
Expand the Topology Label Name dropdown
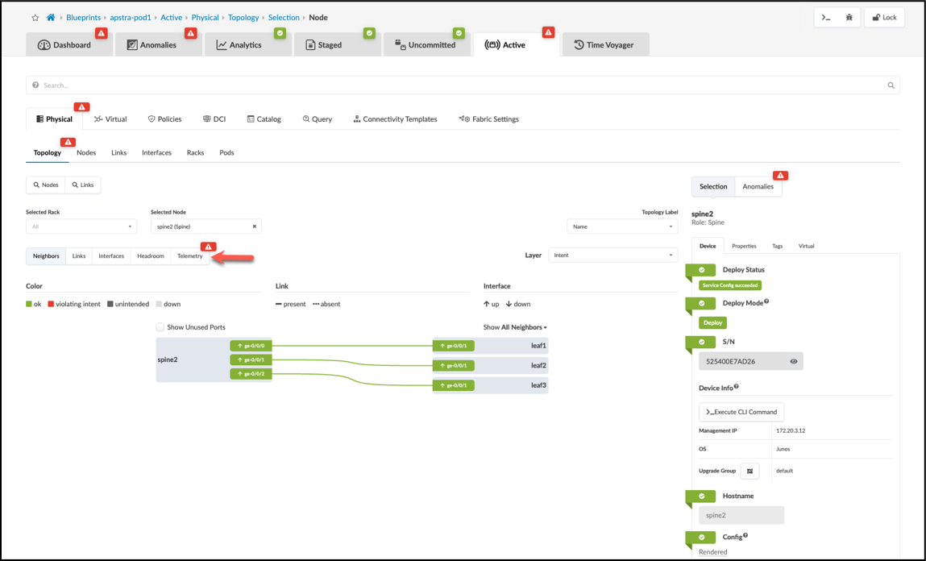pos(622,226)
